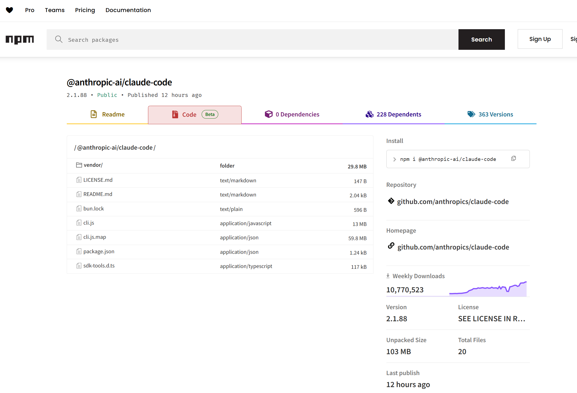Open the cli.js file
Image resolution: width=577 pixels, height=393 pixels.
tap(89, 223)
